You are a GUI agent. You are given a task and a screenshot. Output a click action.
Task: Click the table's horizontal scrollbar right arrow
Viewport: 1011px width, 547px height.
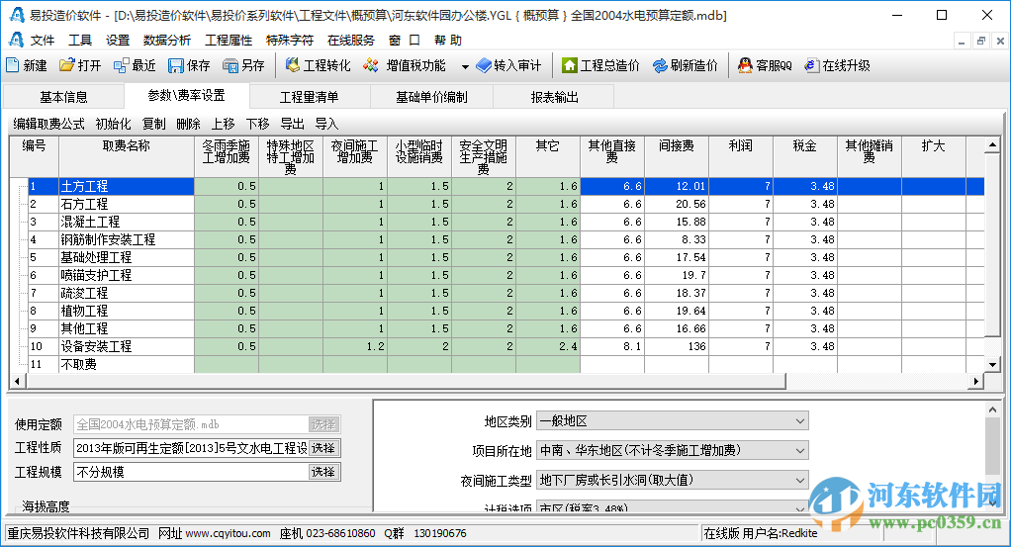tap(976, 381)
